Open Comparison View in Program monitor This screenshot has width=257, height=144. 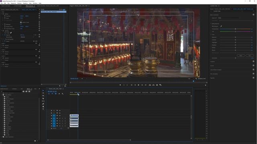coord(161,85)
